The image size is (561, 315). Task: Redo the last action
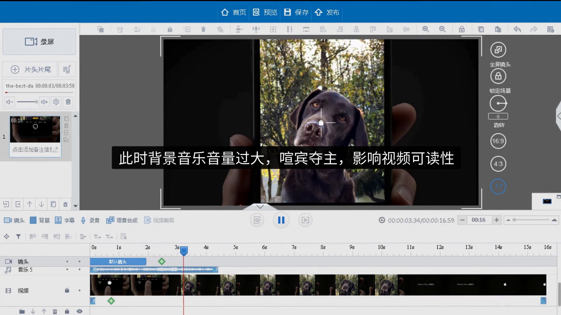pos(534,29)
